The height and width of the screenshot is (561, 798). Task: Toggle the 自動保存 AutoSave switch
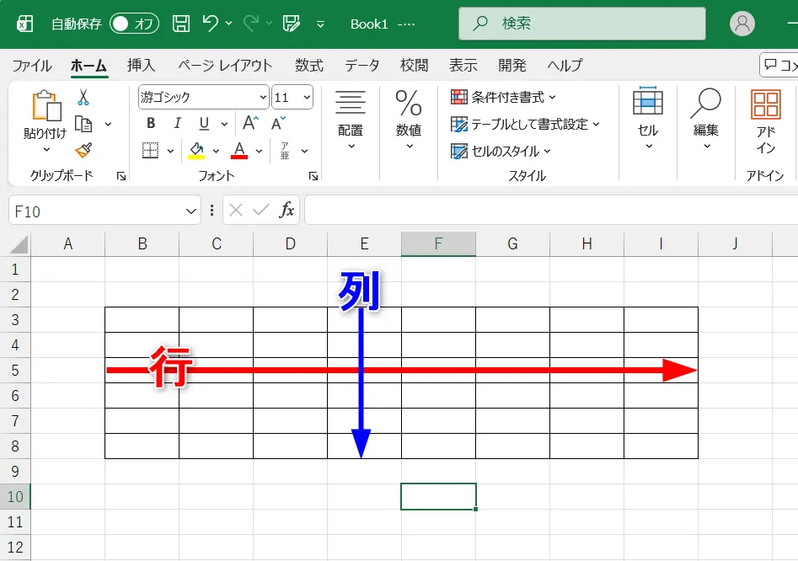tap(134, 24)
